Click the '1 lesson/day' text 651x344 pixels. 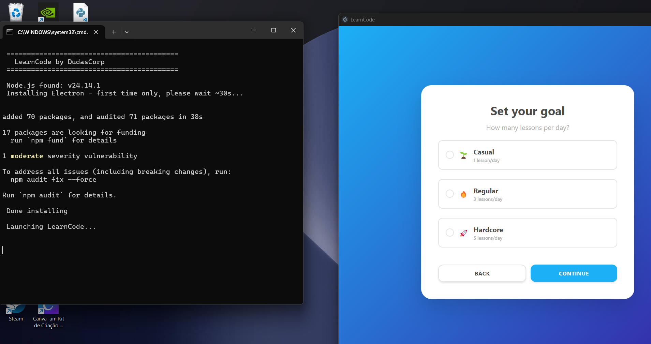click(487, 161)
